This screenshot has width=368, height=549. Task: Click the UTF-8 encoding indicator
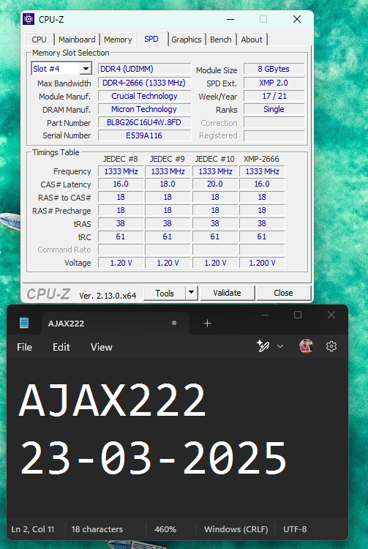pos(295,529)
